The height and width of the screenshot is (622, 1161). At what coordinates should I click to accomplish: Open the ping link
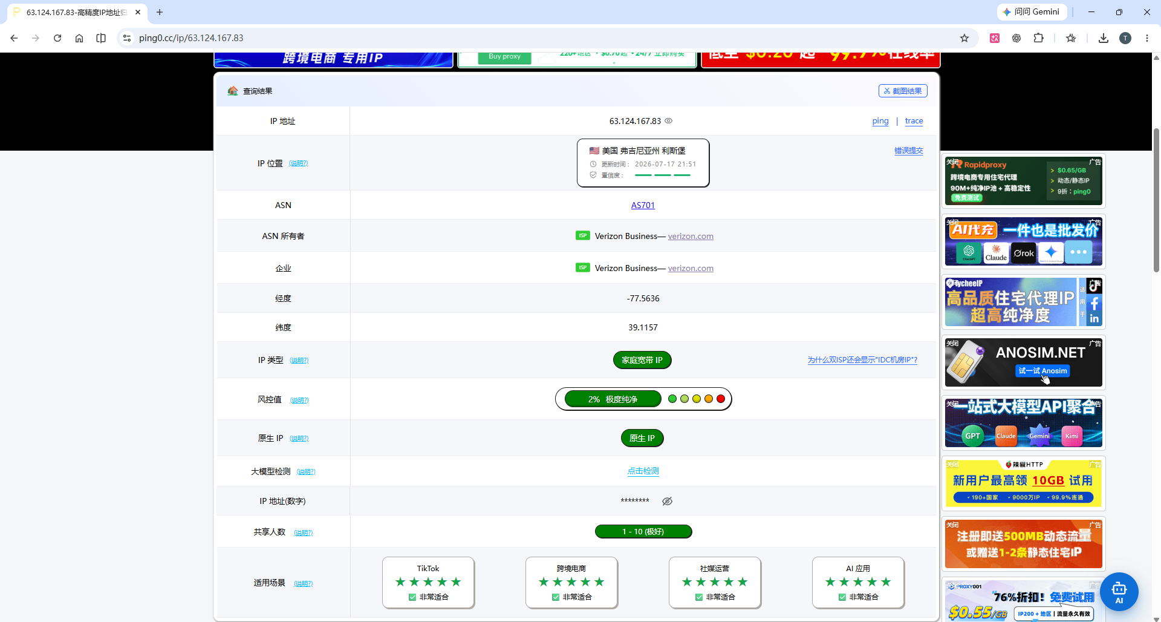coord(880,121)
